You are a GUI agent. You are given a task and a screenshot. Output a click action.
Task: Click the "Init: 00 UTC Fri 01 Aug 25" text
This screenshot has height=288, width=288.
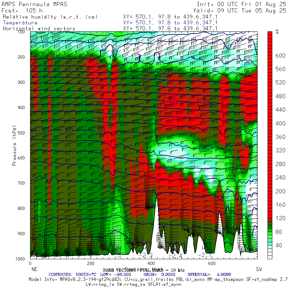point(241,4)
